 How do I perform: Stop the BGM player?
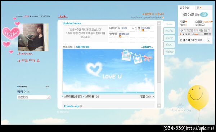tap(183, 34)
